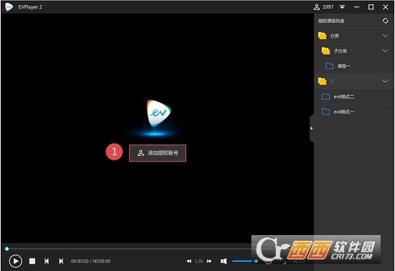The image size is (395, 271).
Task: Open the ev6格式二 course item
Action: 354,96
